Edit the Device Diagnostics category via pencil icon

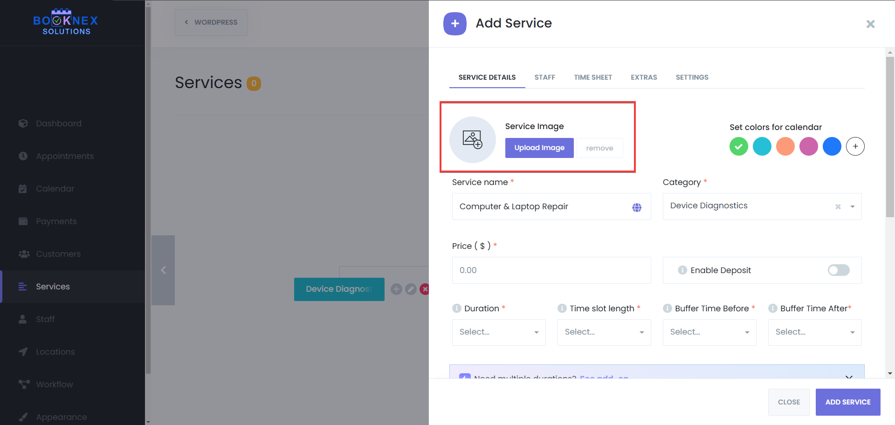pos(410,289)
